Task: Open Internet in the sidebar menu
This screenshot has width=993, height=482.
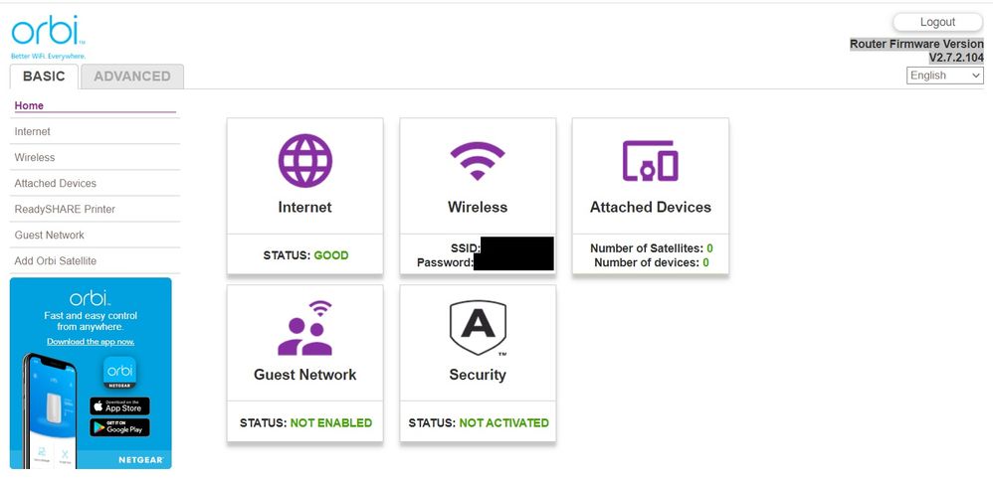Action: click(x=33, y=131)
